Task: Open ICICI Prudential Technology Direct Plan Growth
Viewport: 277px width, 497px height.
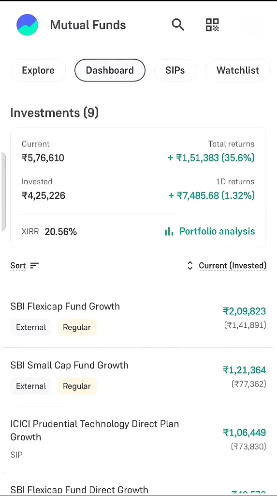Action: point(138,439)
